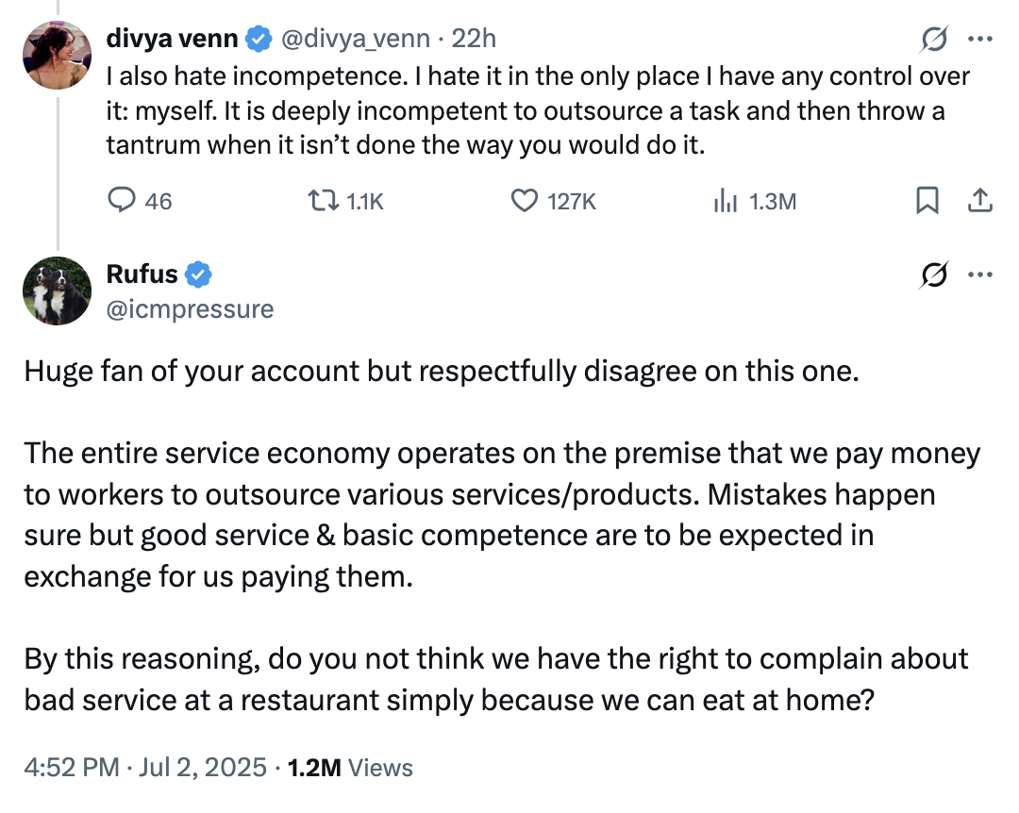Open the view analytics icon showing 1.3M
This screenshot has height=813, width=1019.
click(725, 200)
